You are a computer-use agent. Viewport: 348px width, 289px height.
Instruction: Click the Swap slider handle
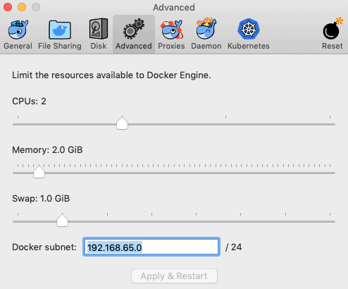(62, 220)
